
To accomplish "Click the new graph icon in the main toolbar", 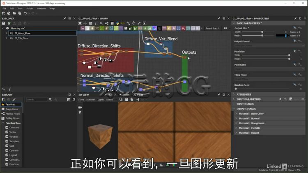I will (x=9, y=13).
